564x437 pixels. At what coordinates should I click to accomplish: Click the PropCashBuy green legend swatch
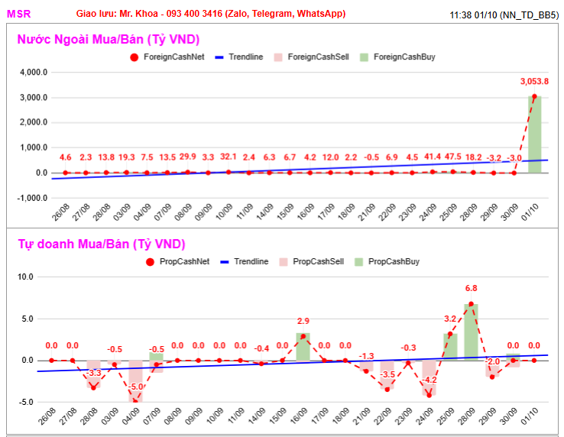[358, 262]
